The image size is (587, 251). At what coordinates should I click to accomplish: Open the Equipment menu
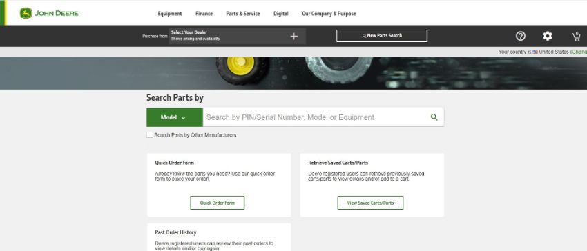click(x=170, y=14)
